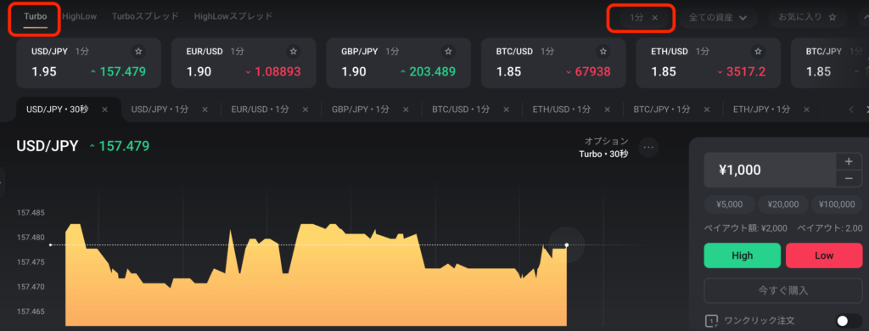Open the Turboスプレッド tab

tap(145, 17)
